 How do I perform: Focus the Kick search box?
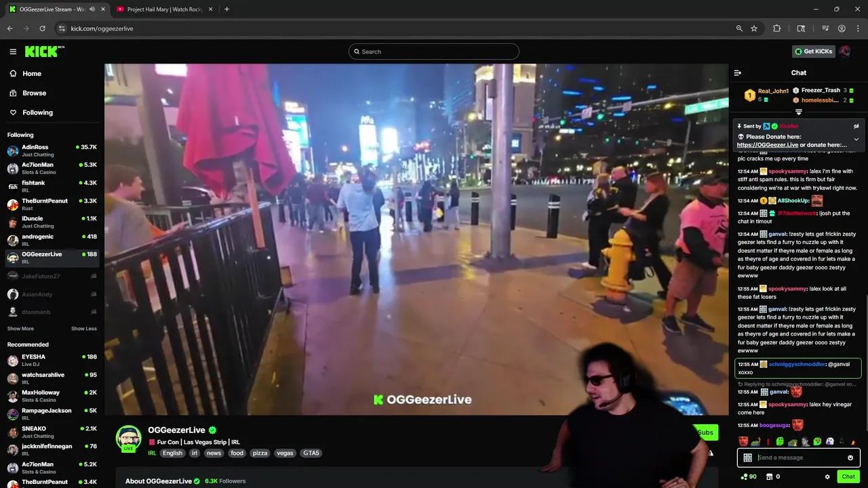pyautogui.click(x=434, y=52)
